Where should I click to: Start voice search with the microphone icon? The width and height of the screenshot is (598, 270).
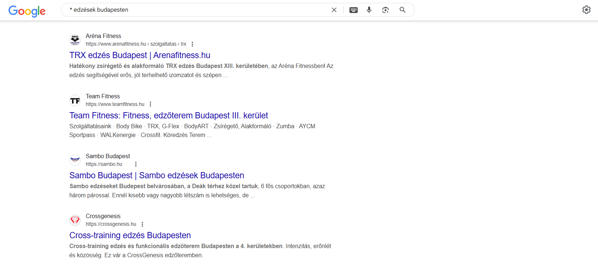click(x=369, y=10)
